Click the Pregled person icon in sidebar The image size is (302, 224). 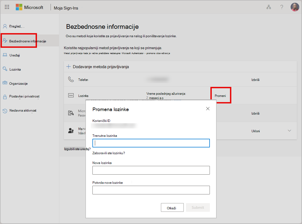tap(5, 26)
